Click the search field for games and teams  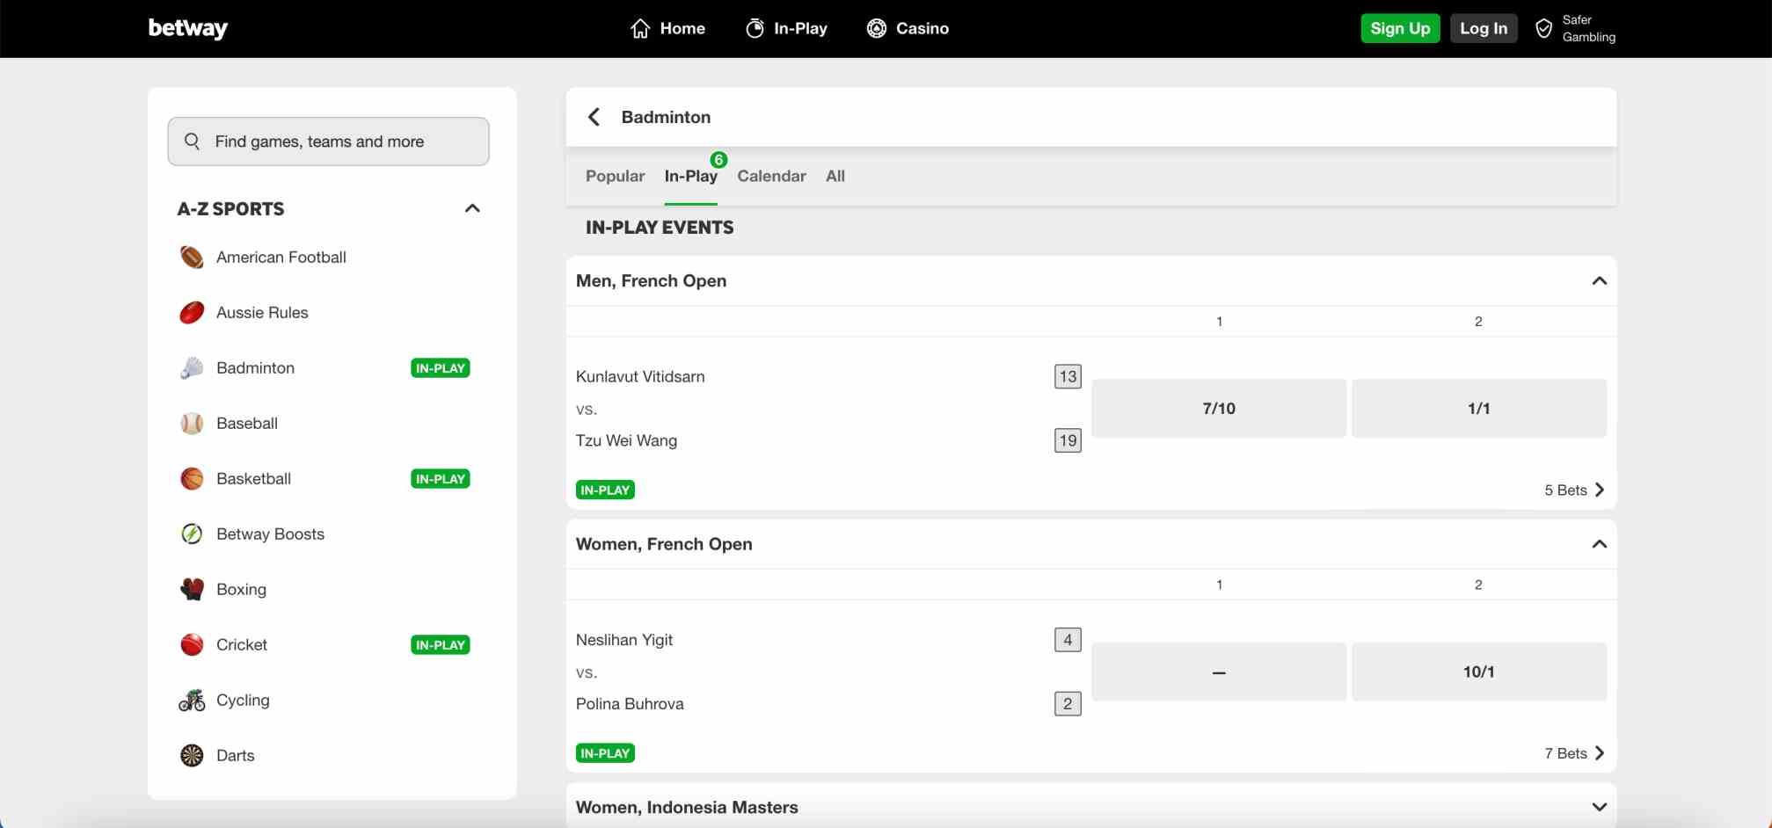click(x=328, y=141)
